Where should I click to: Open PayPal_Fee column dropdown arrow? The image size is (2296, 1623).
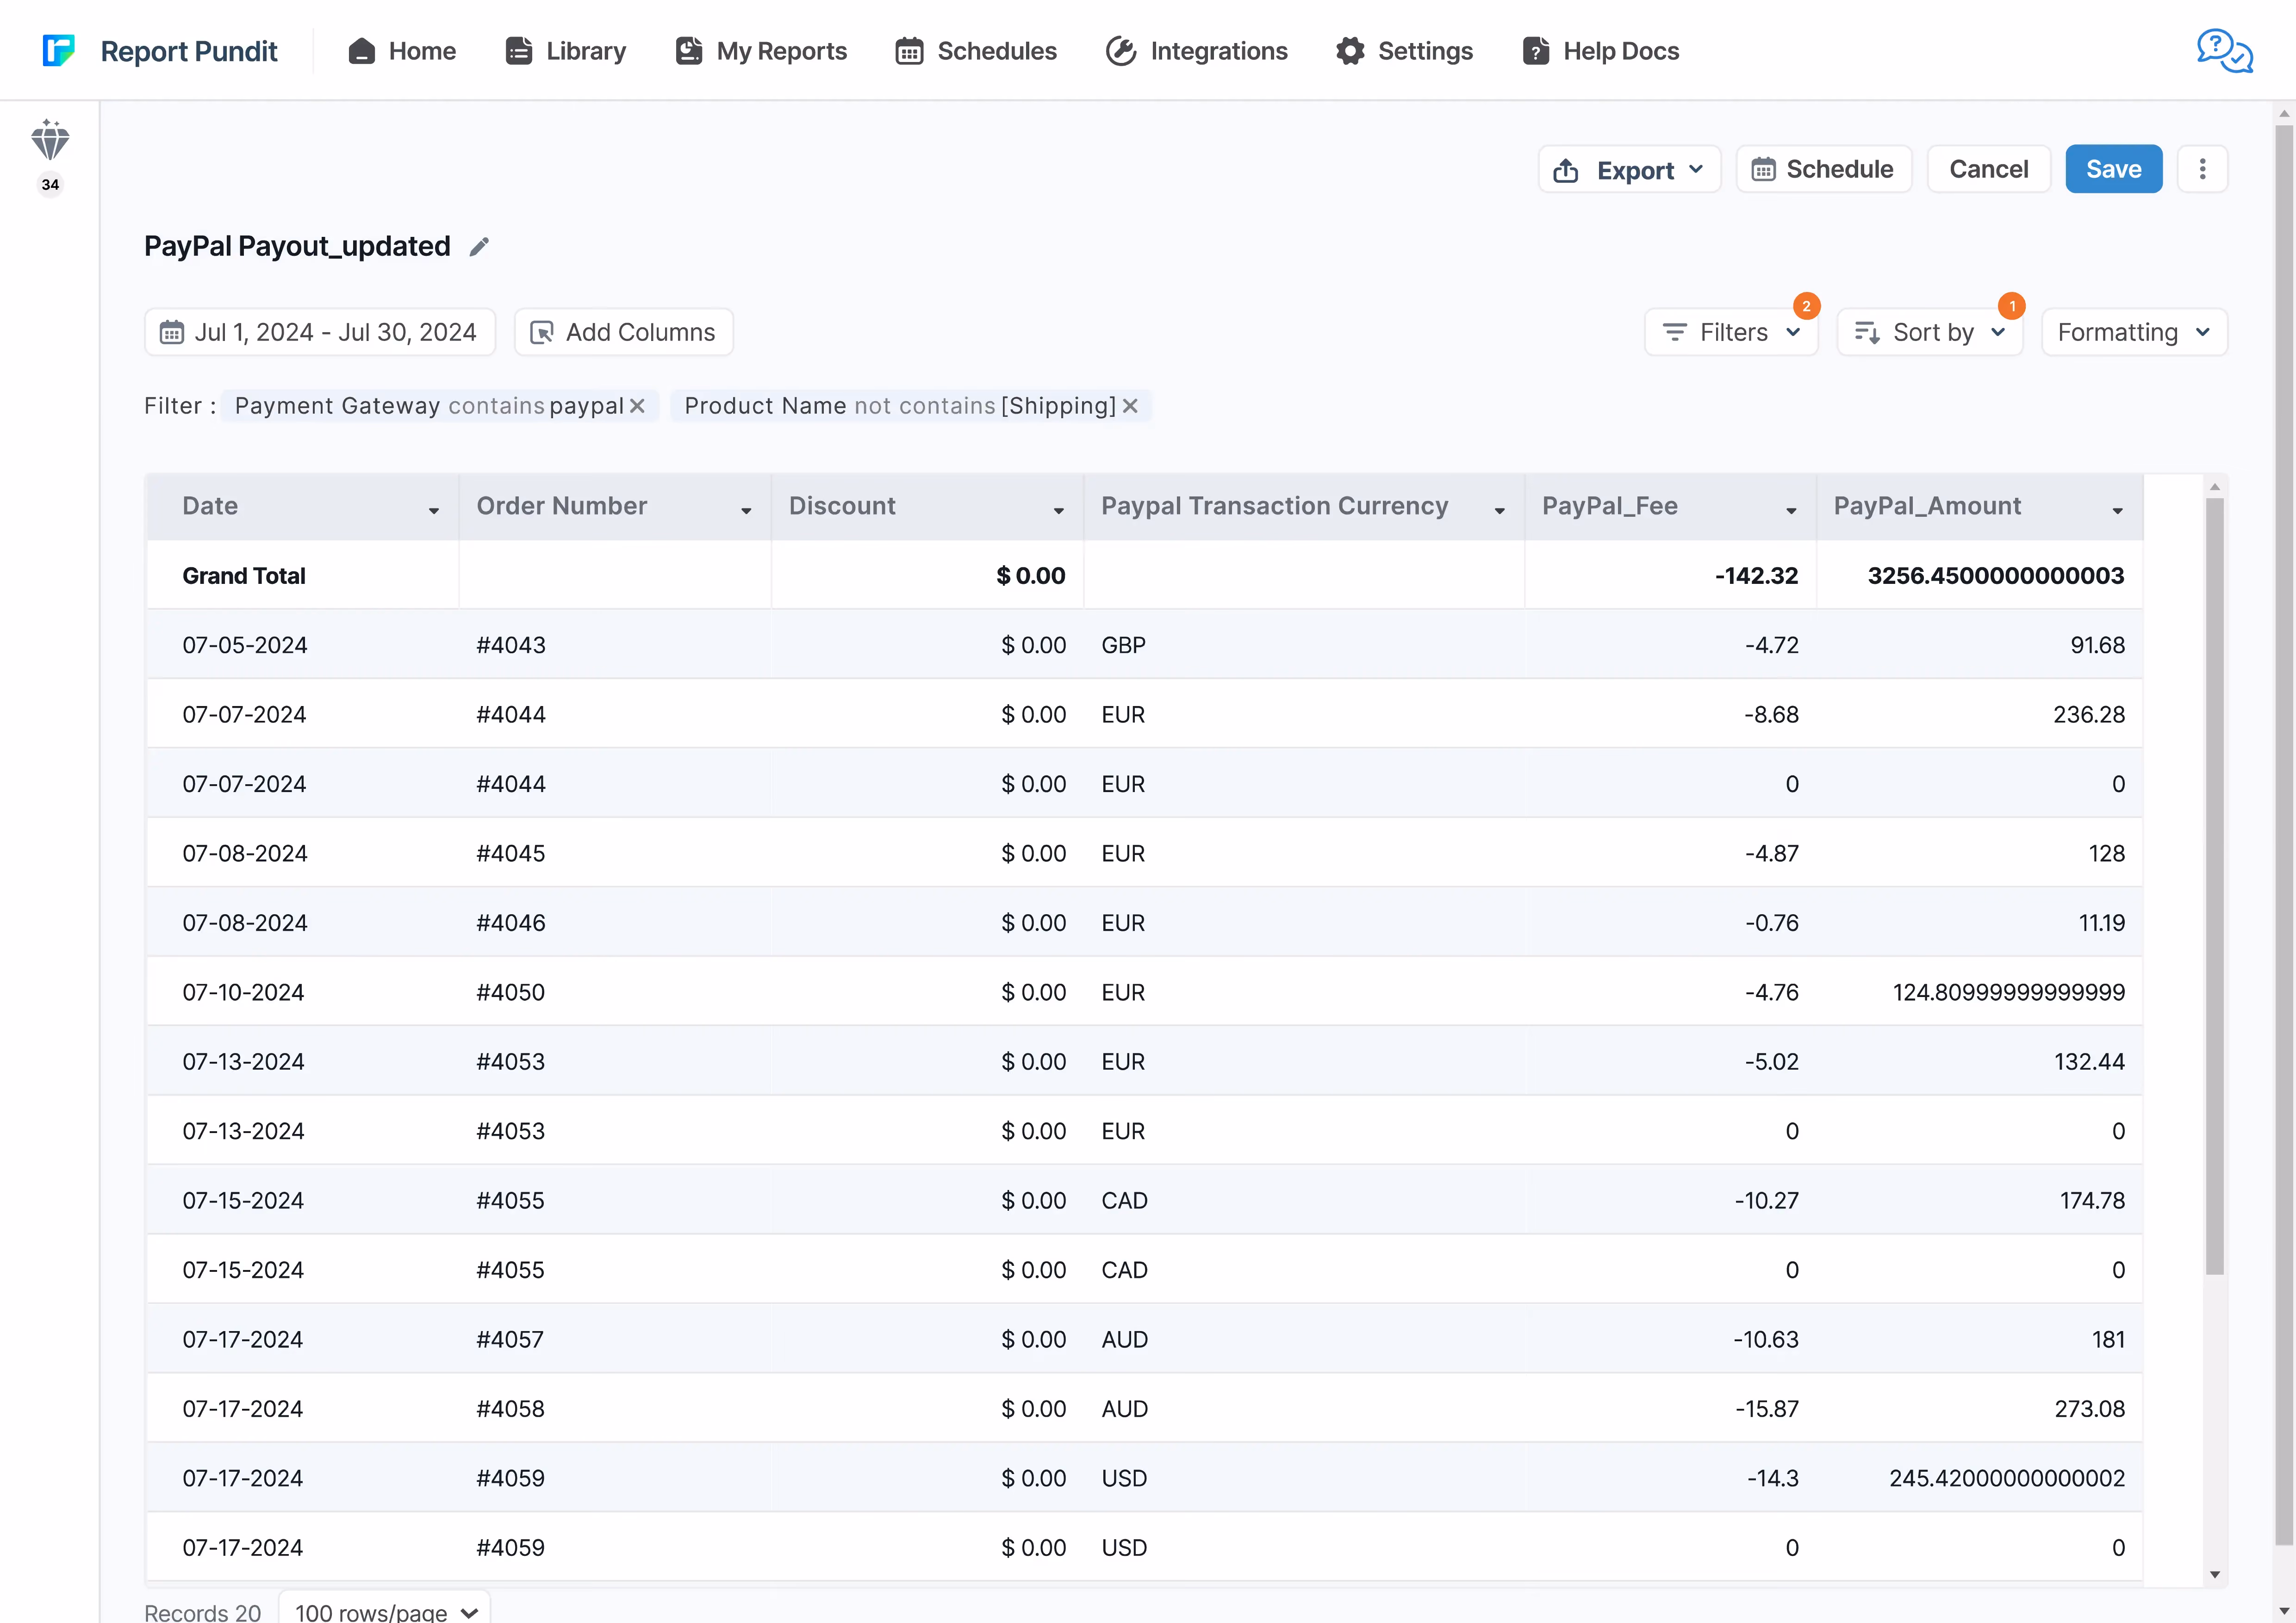(1791, 511)
